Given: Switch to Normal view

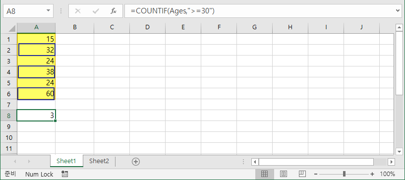Looking at the screenshot, I should (265, 174).
